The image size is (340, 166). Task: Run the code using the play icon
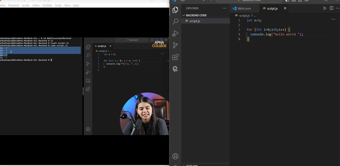click(x=325, y=8)
